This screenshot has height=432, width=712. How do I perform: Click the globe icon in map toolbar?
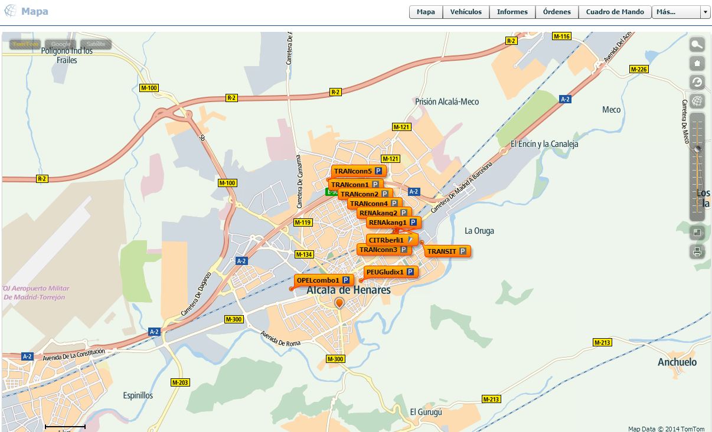697,101
